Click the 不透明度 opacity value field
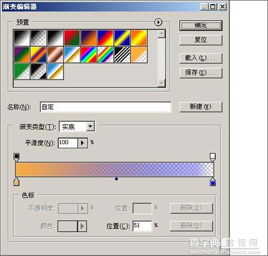Screen dimensions: 268x256 (x=68, y=208)
